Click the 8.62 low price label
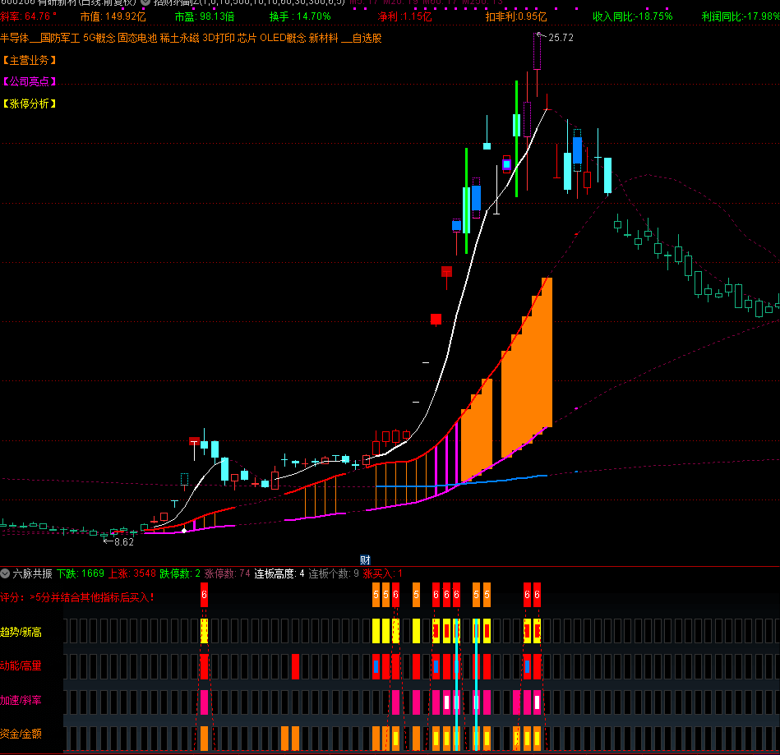 click(123, 541)
